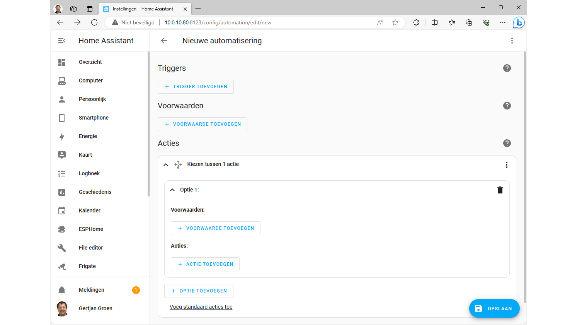Click back arrow beside Nieuwe automatisering

[x=164, y=41]
